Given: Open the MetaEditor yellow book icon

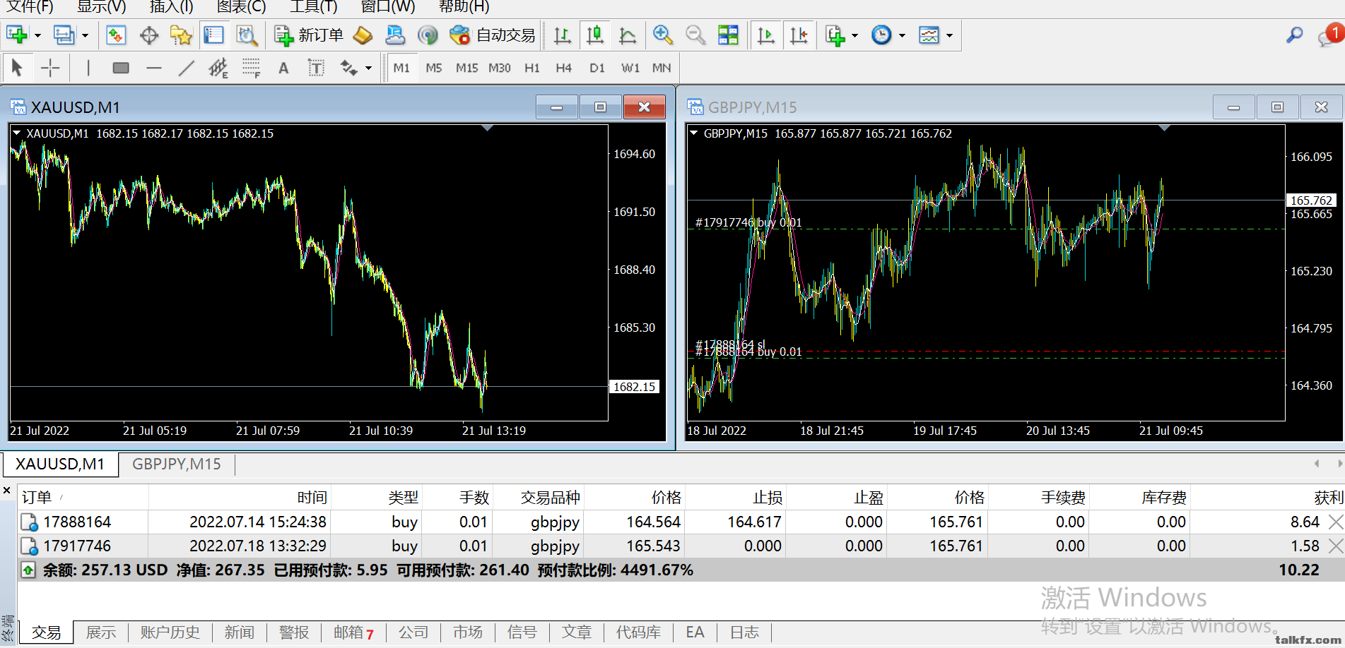Looking at the screenshot, I should (363, 35).
